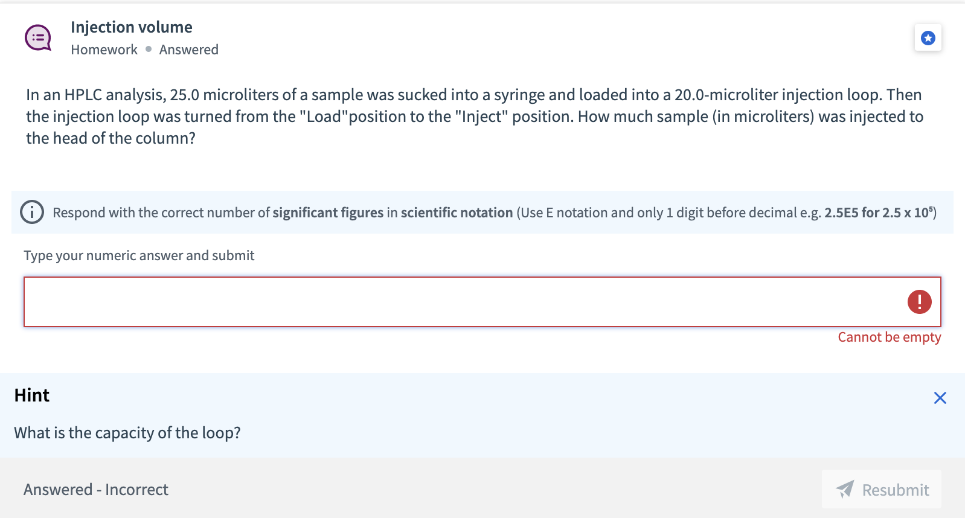Click the Answered - Incorrect status bar

95,490
